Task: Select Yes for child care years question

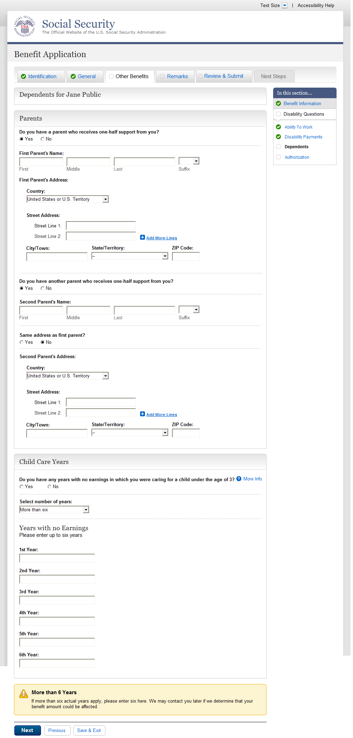Action: tap(22, 487)
